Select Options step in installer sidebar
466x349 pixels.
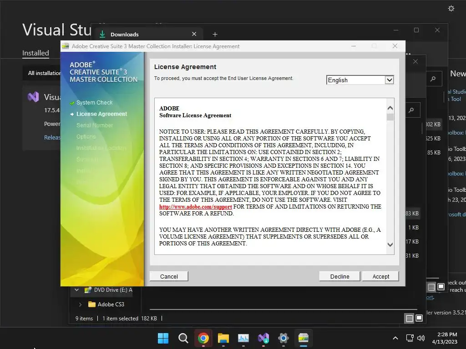tap(86, 136)
